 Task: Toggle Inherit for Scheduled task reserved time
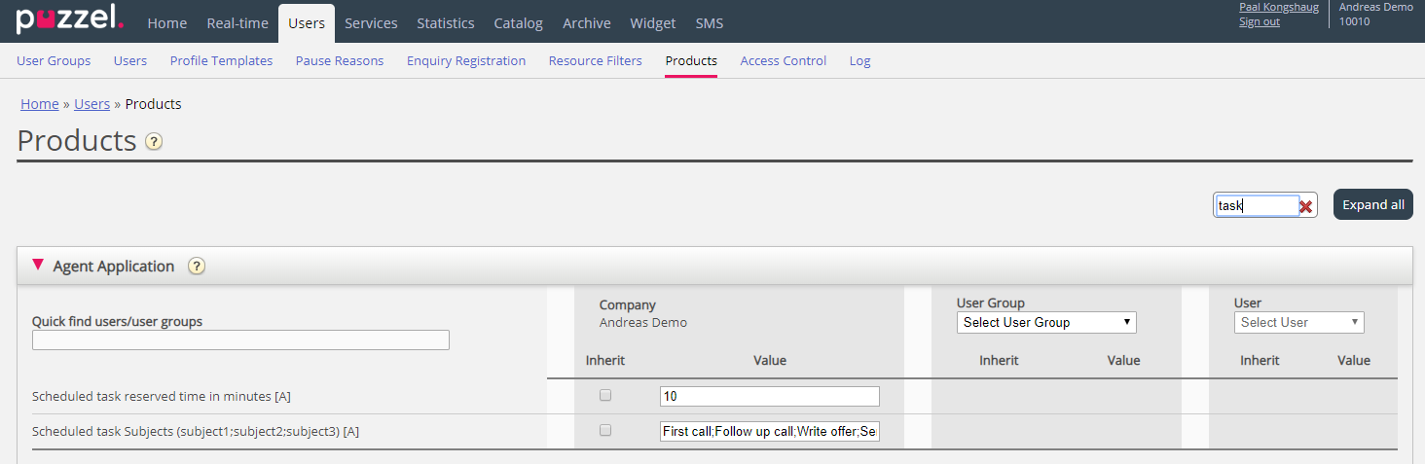[x=605, y=396]
